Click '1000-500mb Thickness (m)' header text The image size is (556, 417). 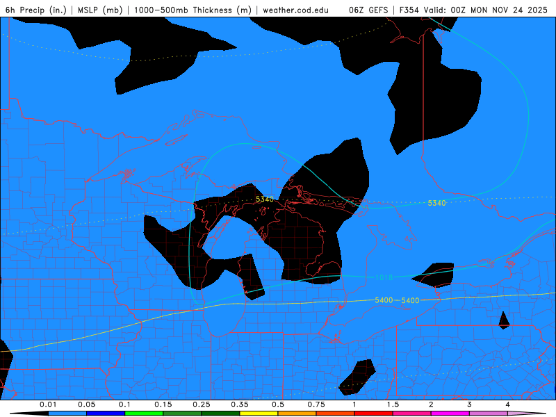(193, 10)
